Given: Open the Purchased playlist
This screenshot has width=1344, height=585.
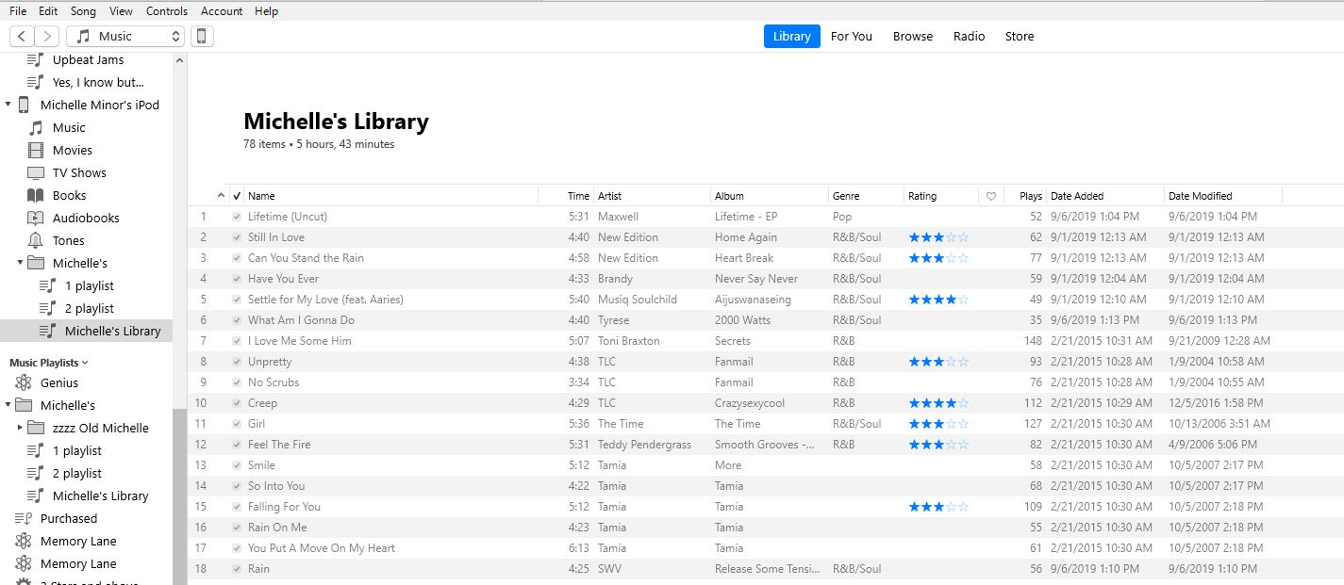Looking at the screenshot, I should click(x=68, y=518).
